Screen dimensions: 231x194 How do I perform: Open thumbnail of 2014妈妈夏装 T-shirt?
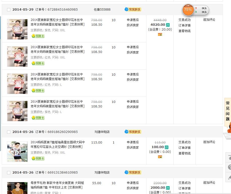[17, 151]
